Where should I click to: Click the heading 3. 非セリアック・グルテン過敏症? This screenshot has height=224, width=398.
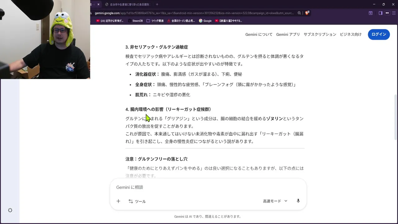tap(157, 47)
